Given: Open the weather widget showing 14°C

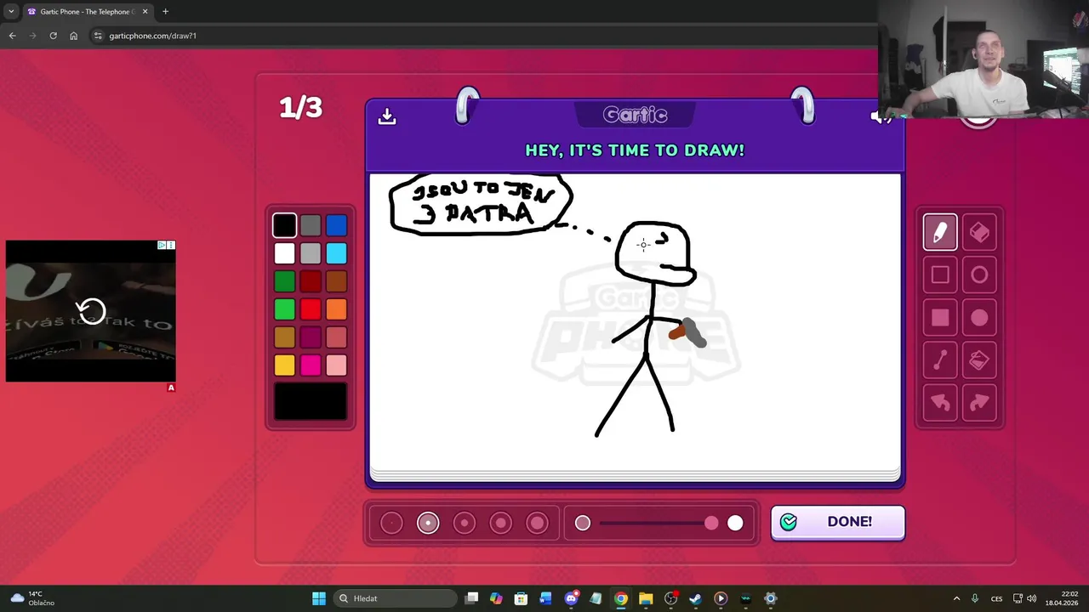Looking at the screenshot, I should point(31,598).
